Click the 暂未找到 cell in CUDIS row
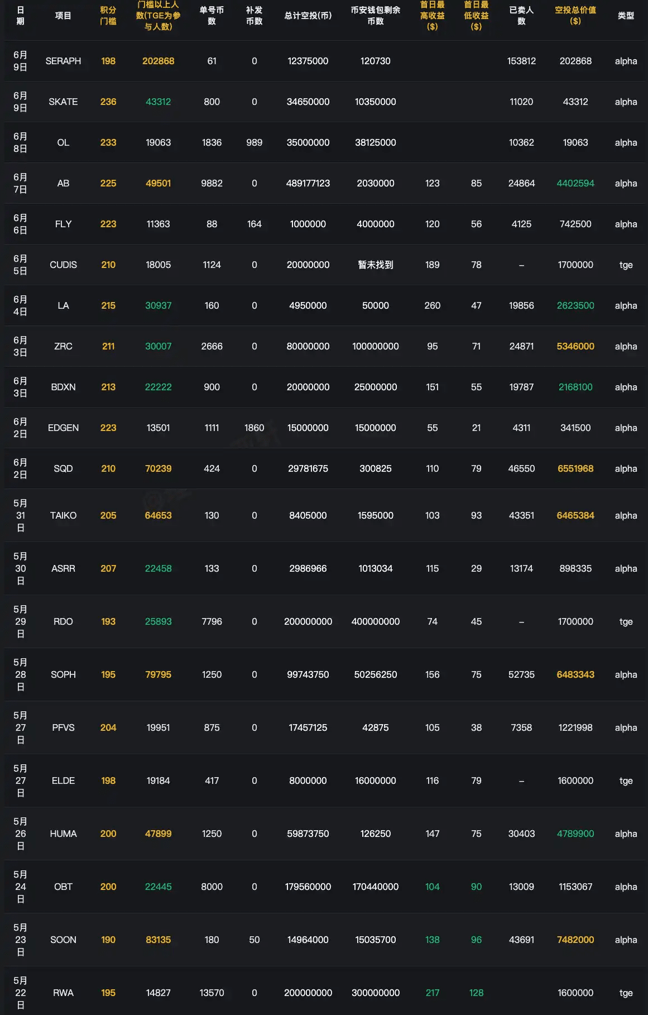This screenshot has width=648, height=1015. [376, 265]
